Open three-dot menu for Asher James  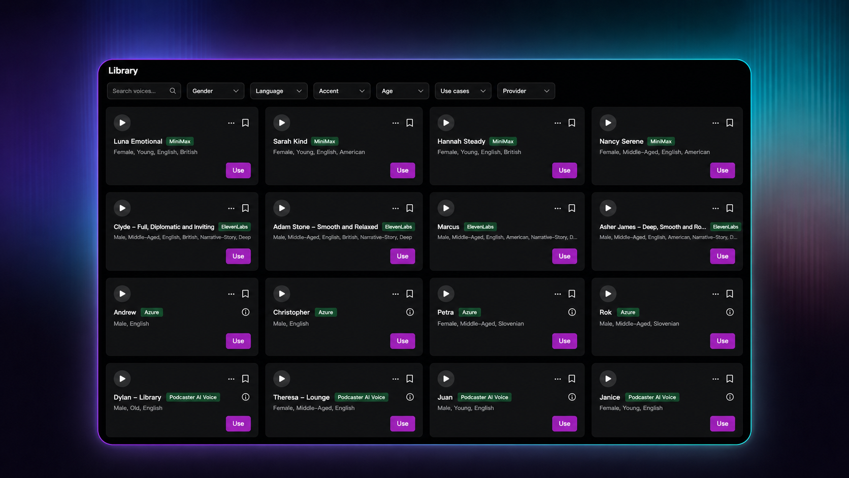715,208
